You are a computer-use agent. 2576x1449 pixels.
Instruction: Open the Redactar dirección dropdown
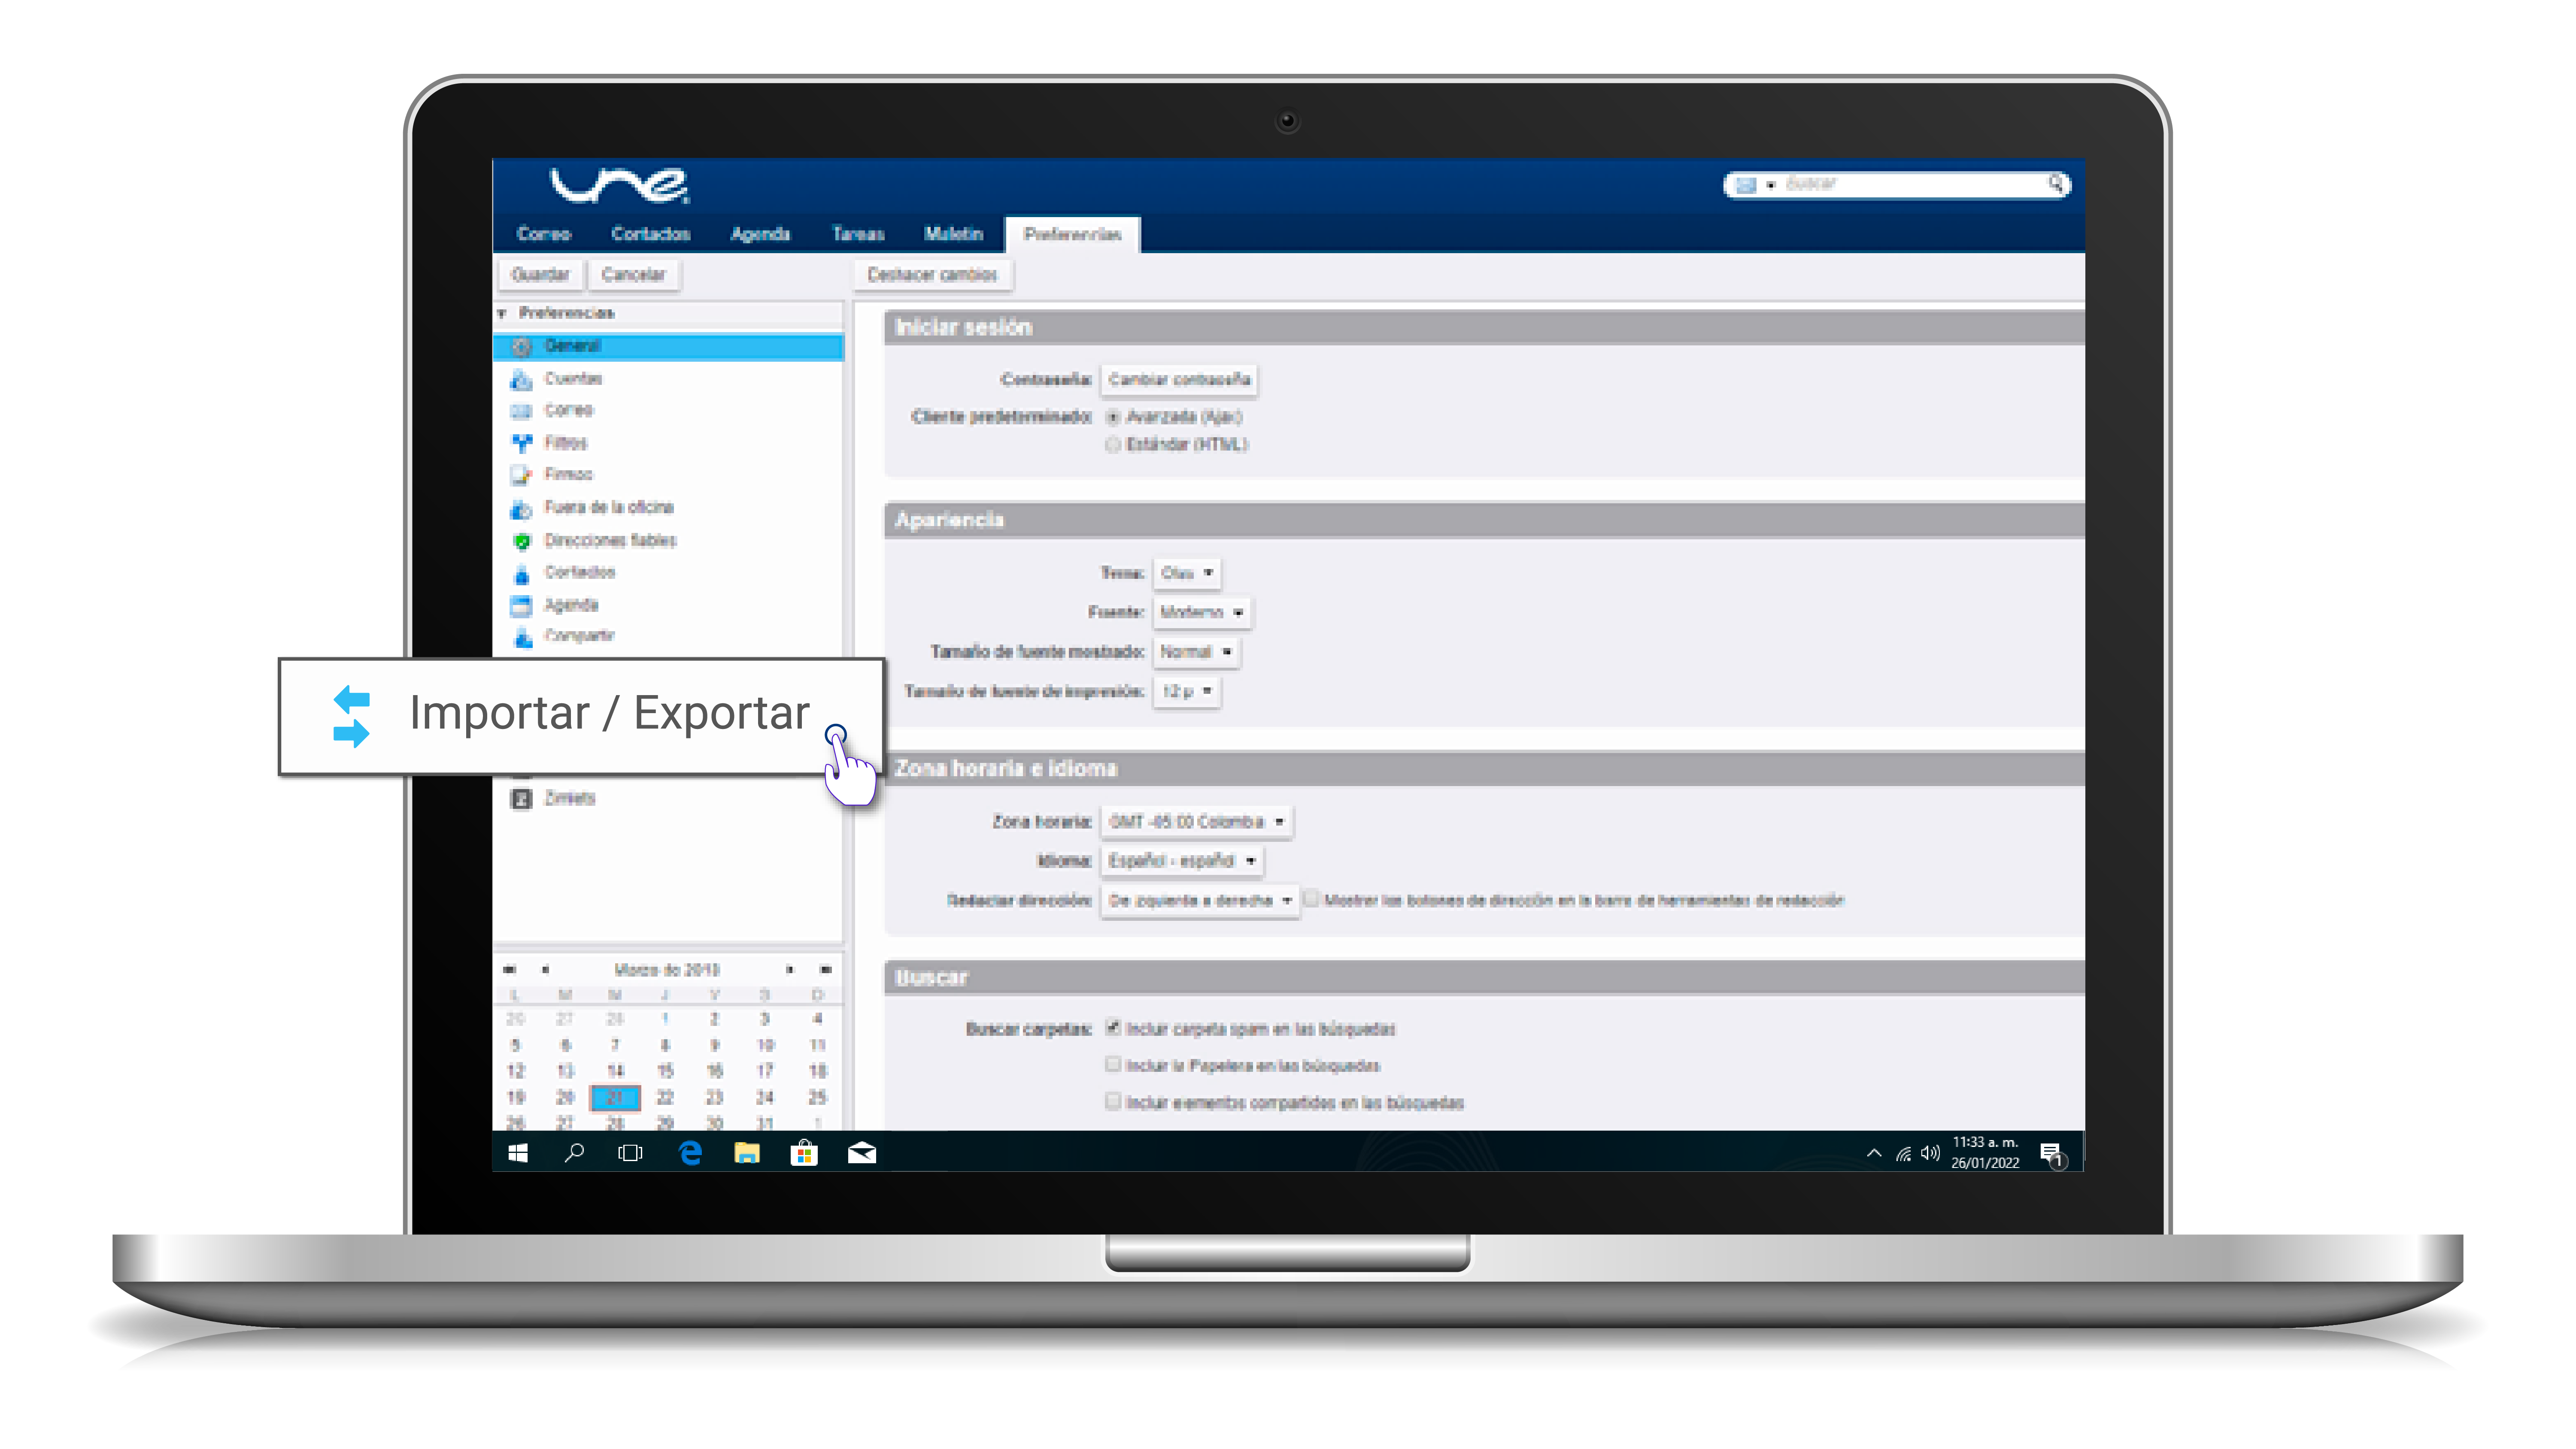(x=1200, y=901)
